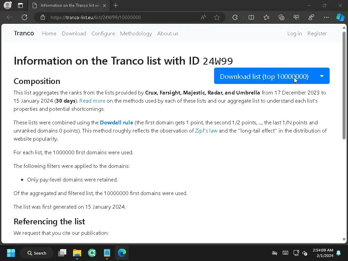Click the taskbar Search box

point(37,253)
